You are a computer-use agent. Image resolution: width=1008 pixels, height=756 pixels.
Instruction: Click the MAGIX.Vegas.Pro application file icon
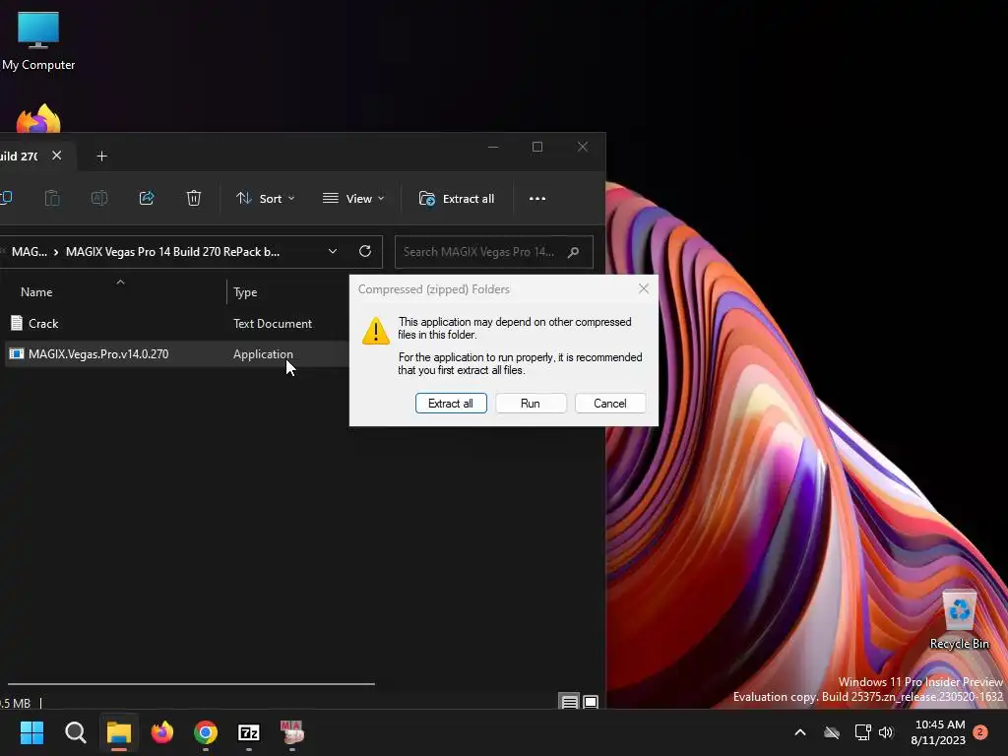17,353
